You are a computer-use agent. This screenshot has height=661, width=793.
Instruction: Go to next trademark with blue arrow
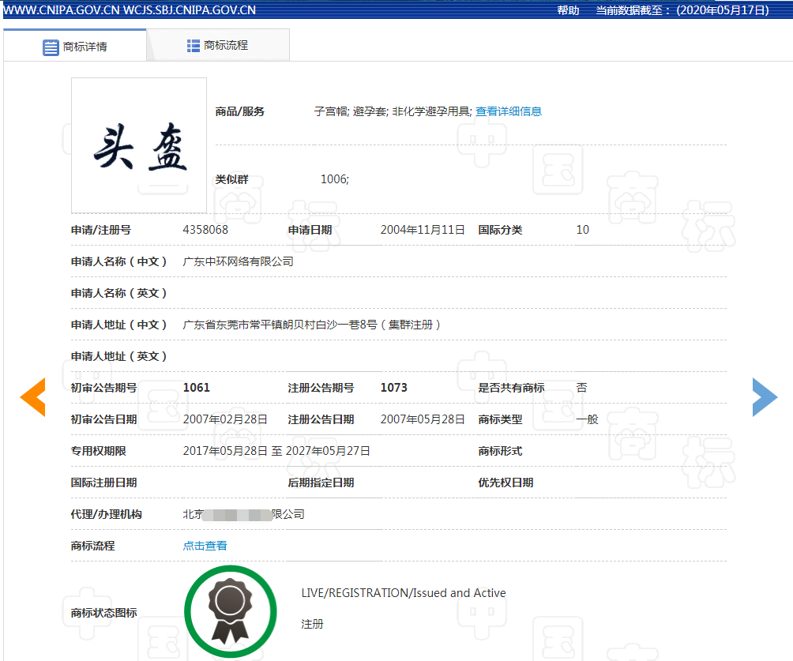pyautogui.click(x=765, y=397)
